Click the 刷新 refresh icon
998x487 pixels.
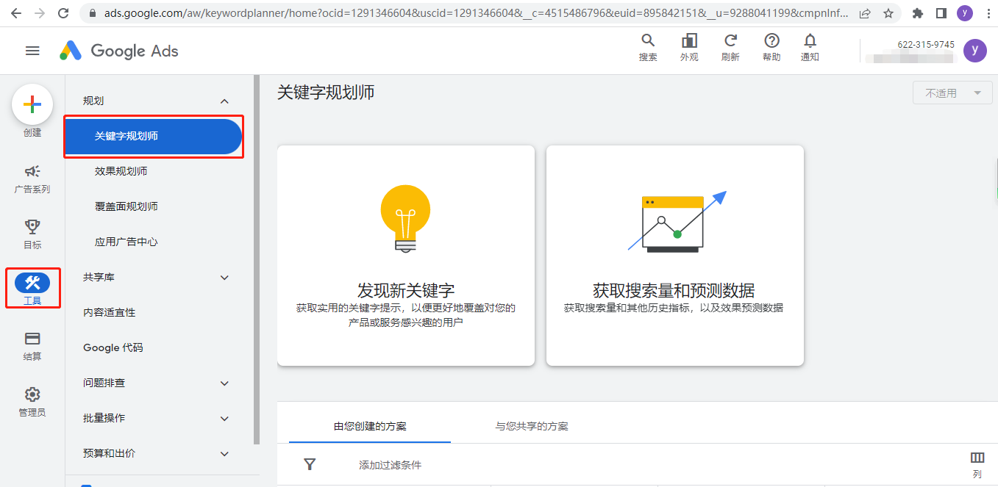point(730,47)
